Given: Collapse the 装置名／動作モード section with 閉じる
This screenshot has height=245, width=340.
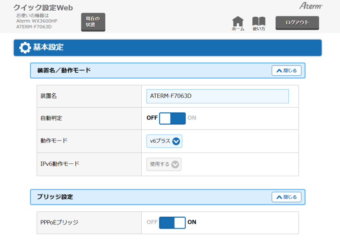Looking at the screenshot, I should pos(286,70).
